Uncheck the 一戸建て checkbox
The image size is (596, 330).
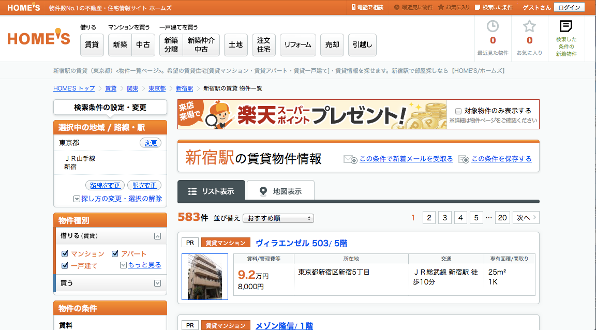point(65,265)
